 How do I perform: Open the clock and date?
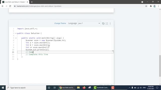point(151,88)
